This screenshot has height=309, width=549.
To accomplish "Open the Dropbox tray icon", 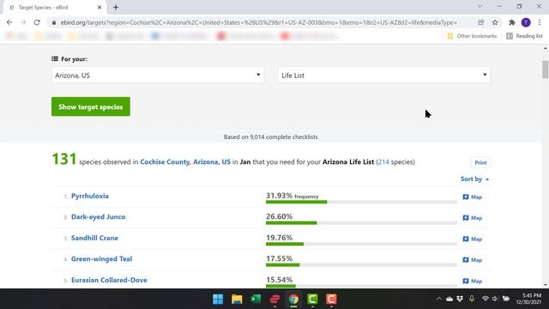I will pos(460,299).
